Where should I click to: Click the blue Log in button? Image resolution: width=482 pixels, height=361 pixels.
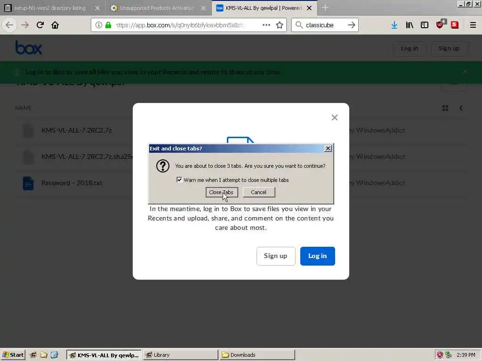click(x=318, y=256)
